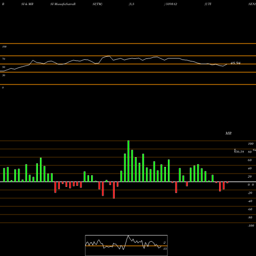This screenshot has width=256, height=256.
Task: Click MR axis label "-80"
Action: point(250,218)
